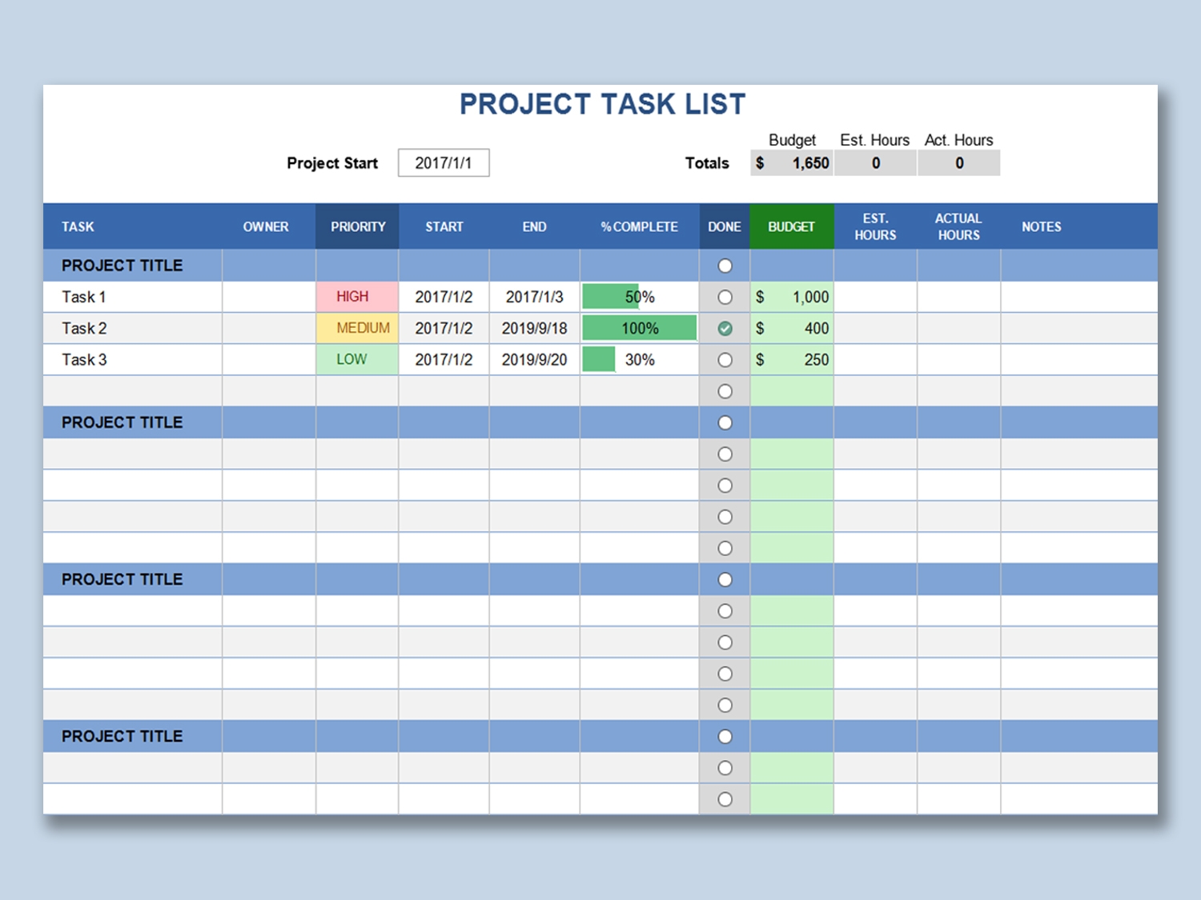Click the Est. Hours total cell

pos(875,162)
